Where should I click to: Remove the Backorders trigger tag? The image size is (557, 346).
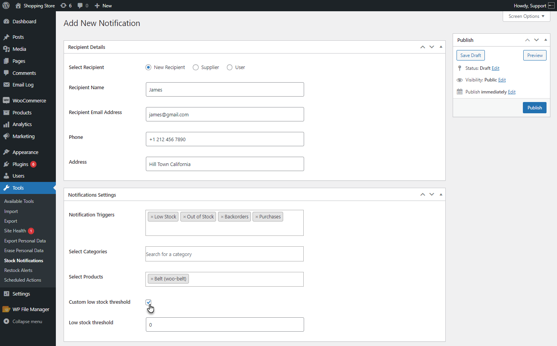222,217
